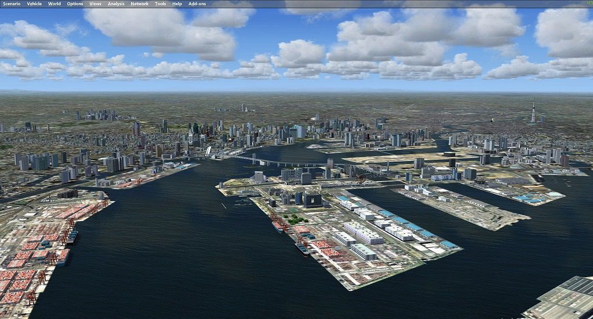Viewport: 593px width, 319px height.
Task: Open the Tools menu
Action: point(161,4)
